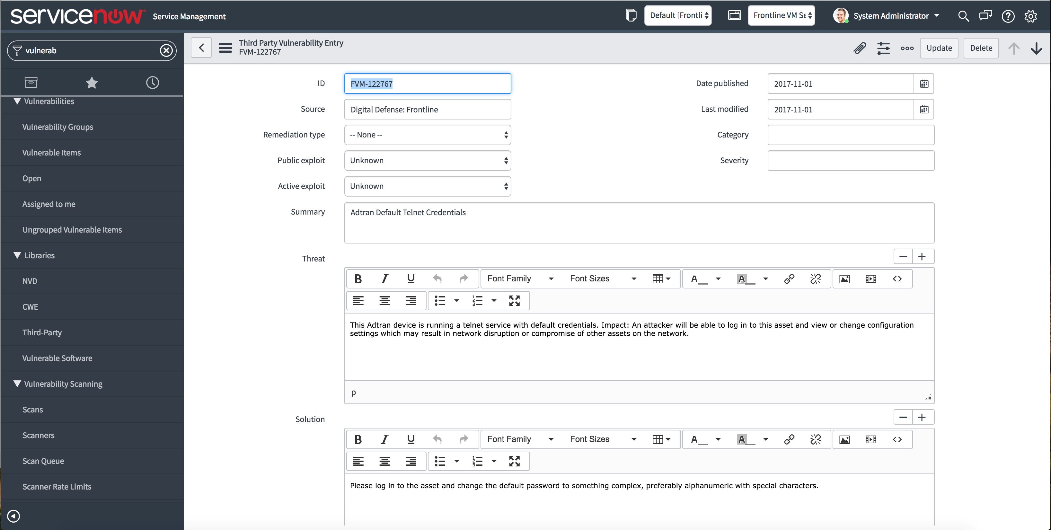Open the Public exploit dropdown
1051x530 pixels.
tap(427, 161)
